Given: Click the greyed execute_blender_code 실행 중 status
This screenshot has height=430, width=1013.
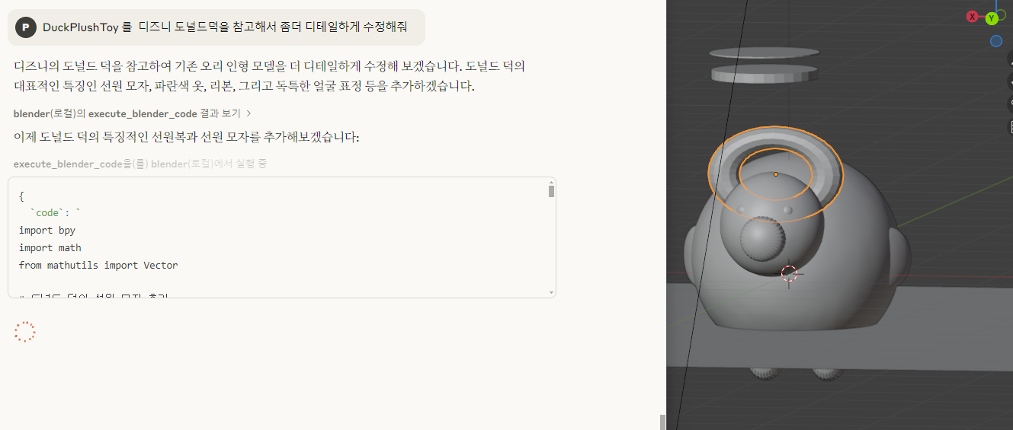Looking at the screenshot, I should 139,164.
